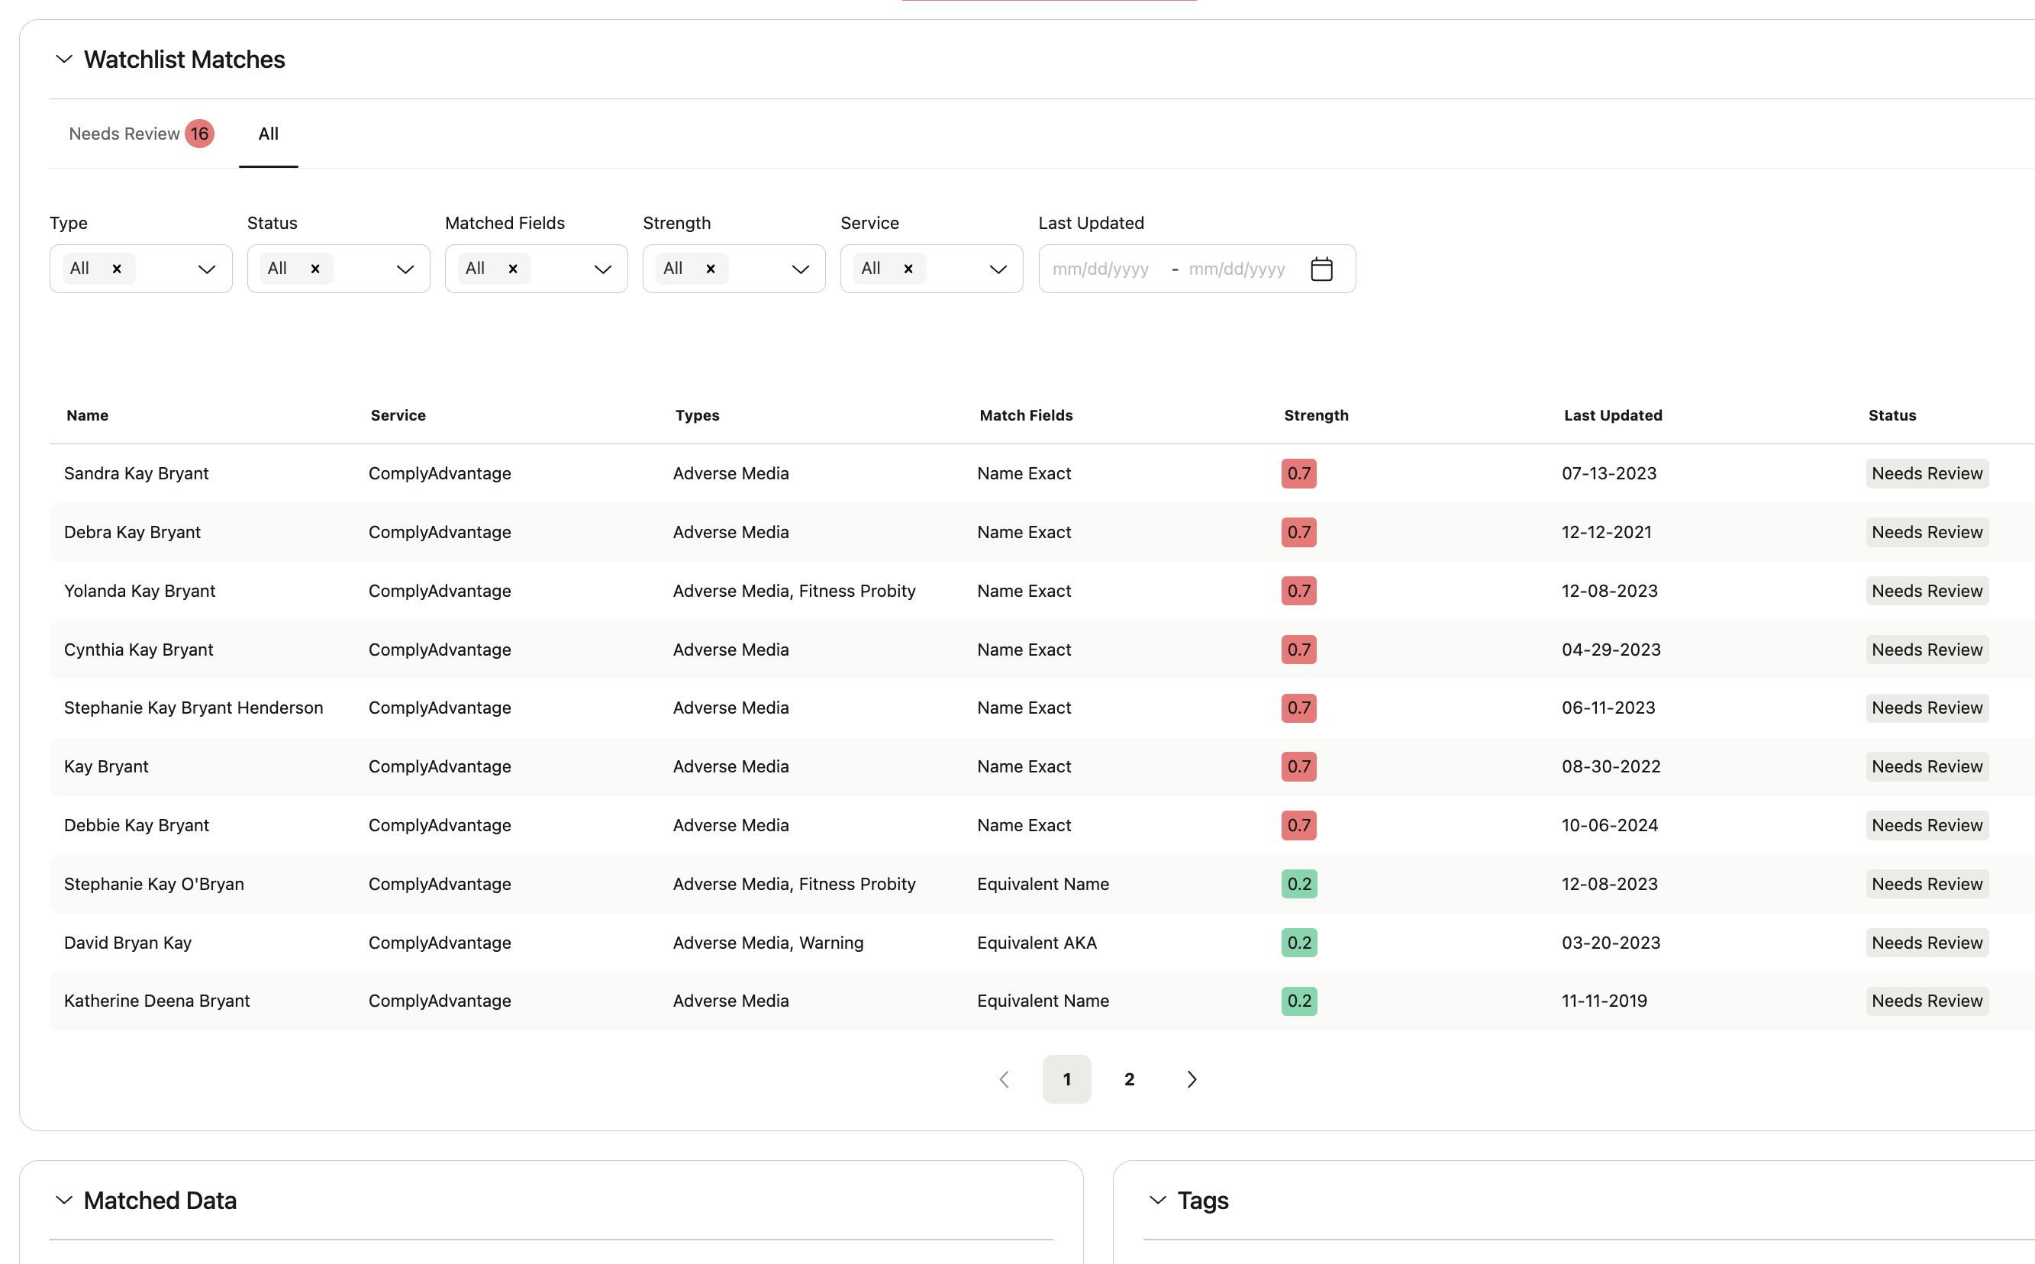This screenshot has height=1264, width=2035.
Task: Collapse the Watchlist Matches section
Action: [x=64, y=60]
